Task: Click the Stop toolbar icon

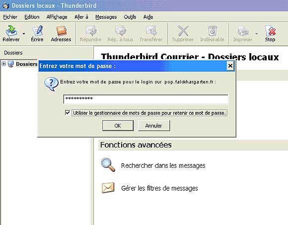Action: click(x=270, y=31)
